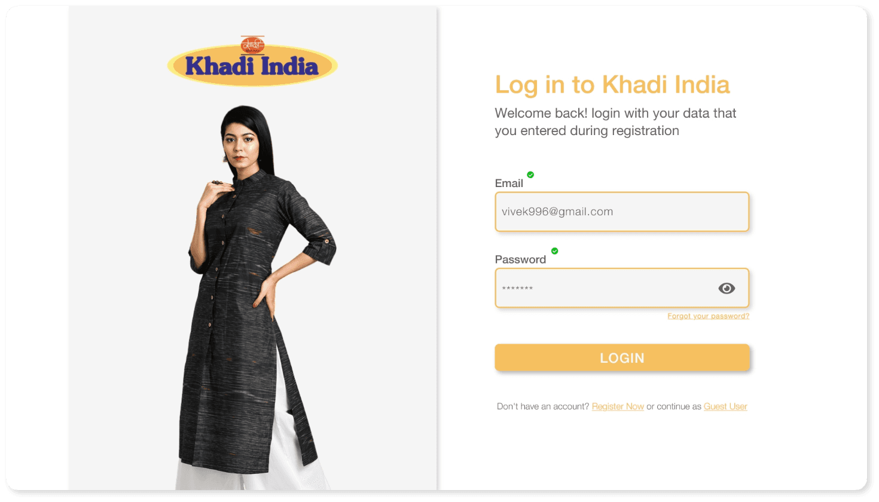Continue as Guest User
The height and width of the screenshot is (502, 879).
725,406
